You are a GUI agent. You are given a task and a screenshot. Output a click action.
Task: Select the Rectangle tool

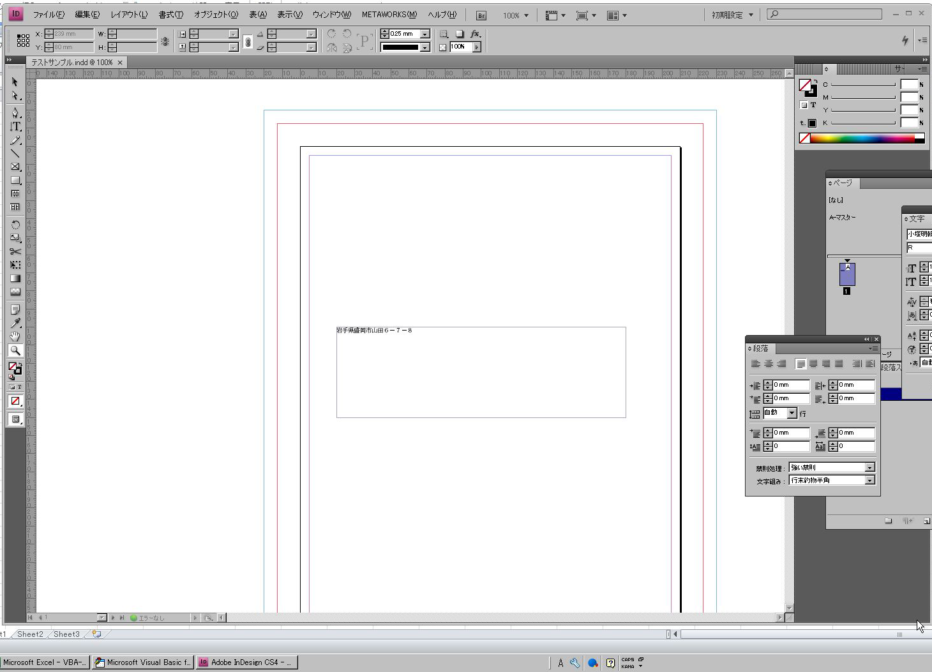pos(15,181)
